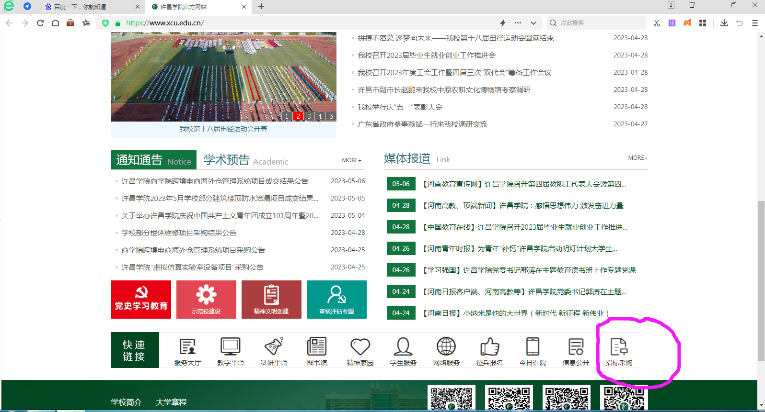Expand MORE+ in the 媒体报道 section
This screenshot has height=412, width=765.
click(637, 158)
